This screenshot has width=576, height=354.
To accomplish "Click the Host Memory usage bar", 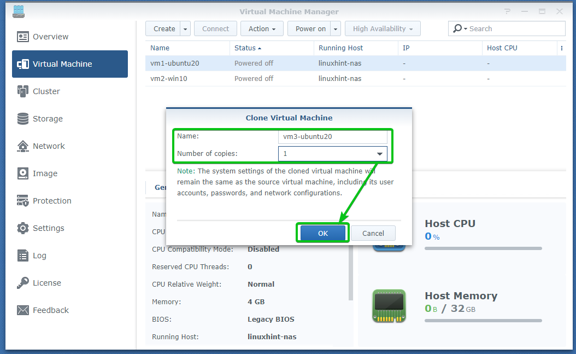I will pyautogui.click(x=483, y=321).
